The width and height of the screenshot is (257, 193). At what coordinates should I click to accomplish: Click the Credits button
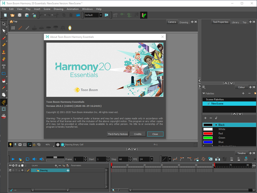[138, 134]
